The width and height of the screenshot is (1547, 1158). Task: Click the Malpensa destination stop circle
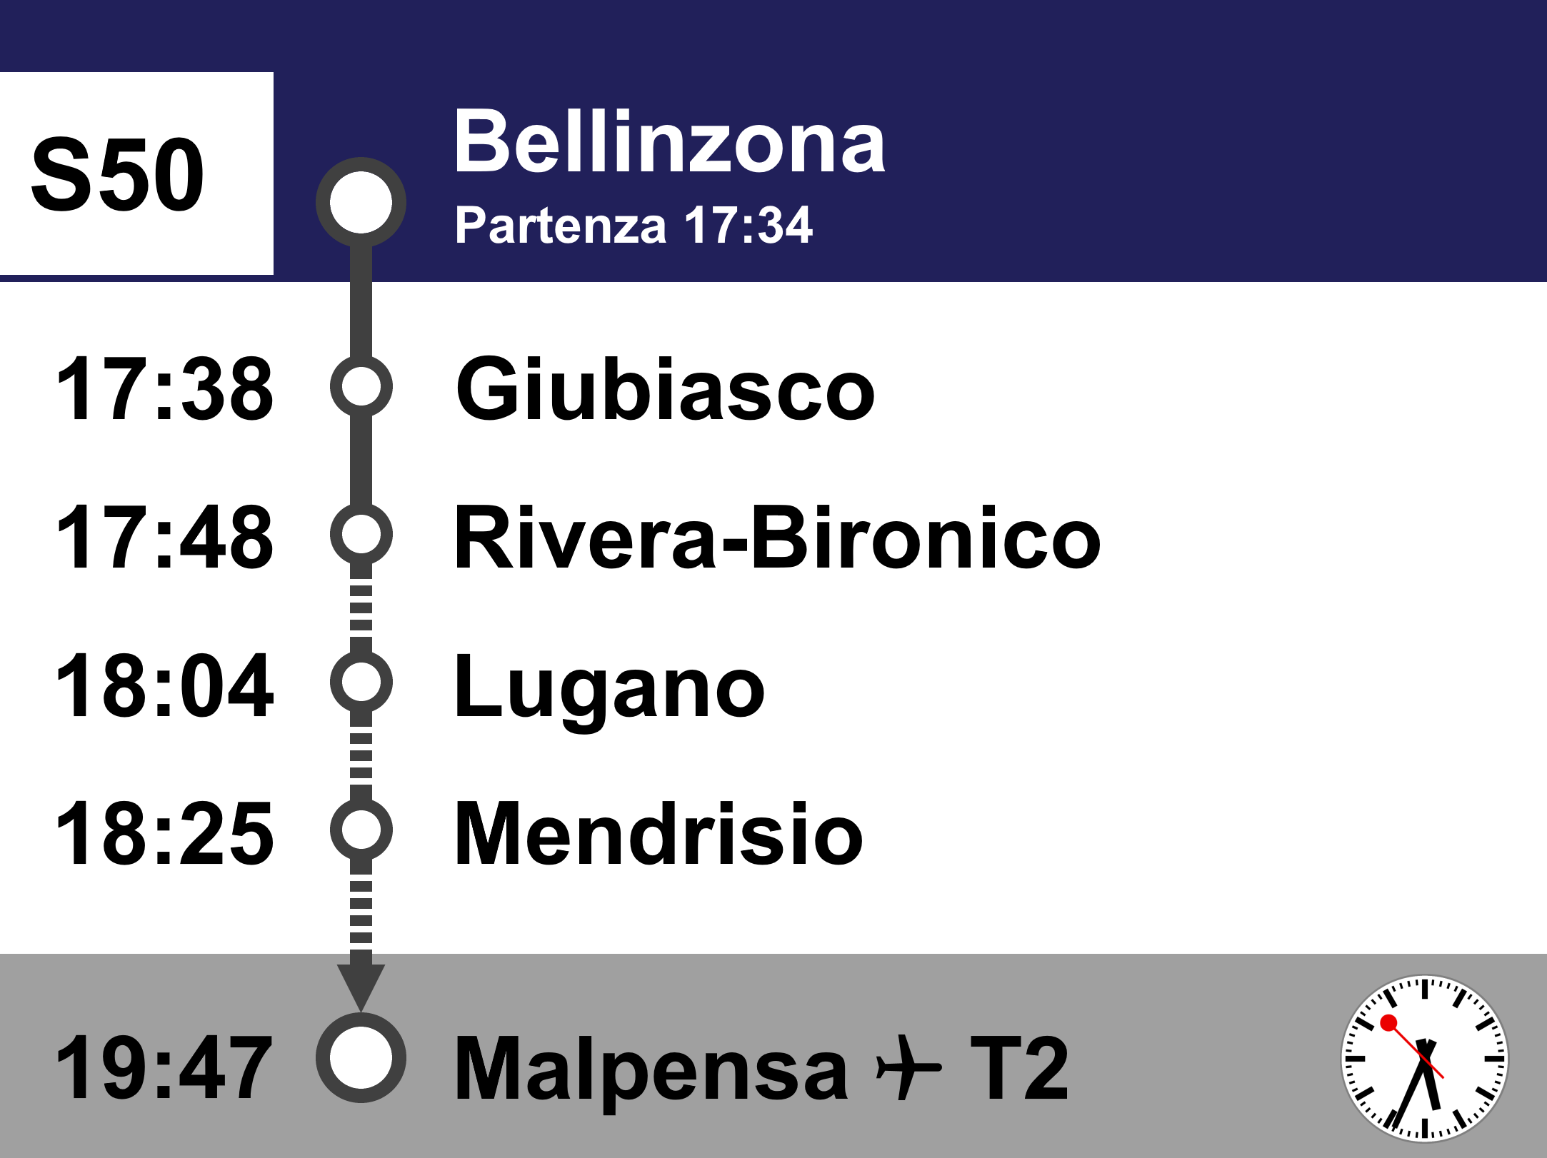coord(361,1057)
